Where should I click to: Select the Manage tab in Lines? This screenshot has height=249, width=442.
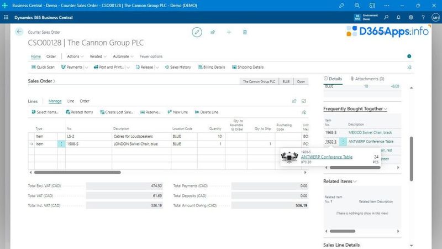pyautogui.click(x=55, y=101)
